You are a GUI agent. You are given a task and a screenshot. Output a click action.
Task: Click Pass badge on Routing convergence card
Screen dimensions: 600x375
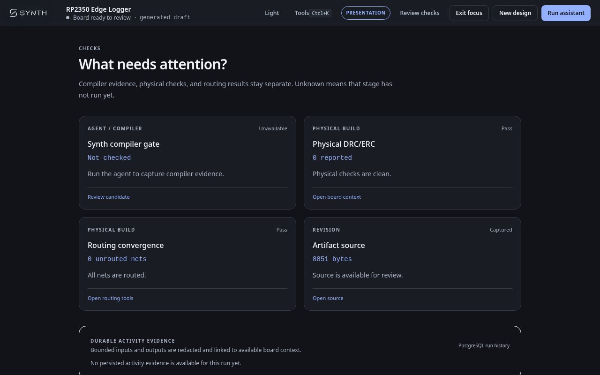[282, 230]
